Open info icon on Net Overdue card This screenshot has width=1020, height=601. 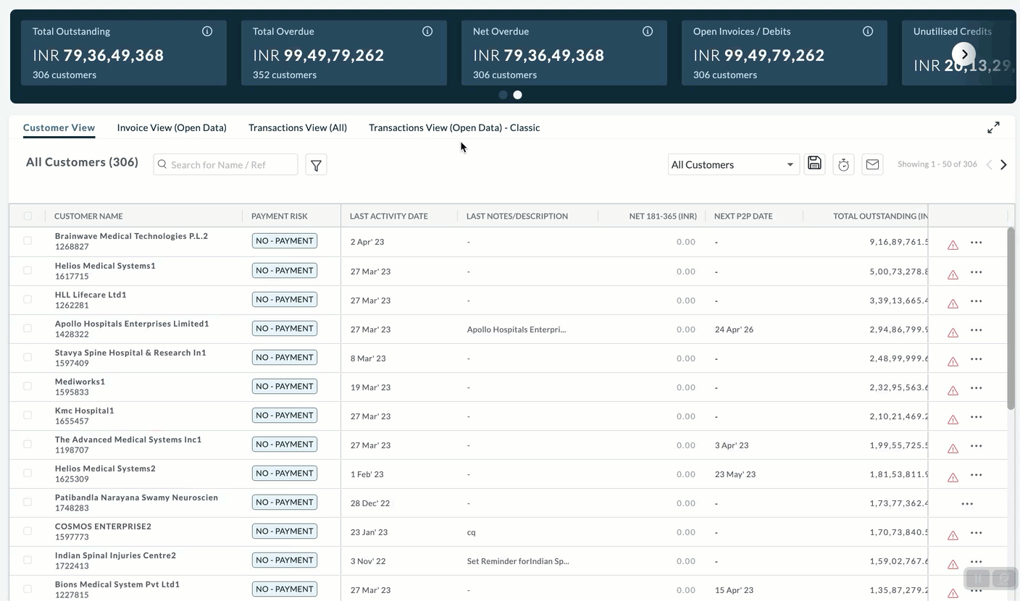pyautogui.click(x=648, y=31)
